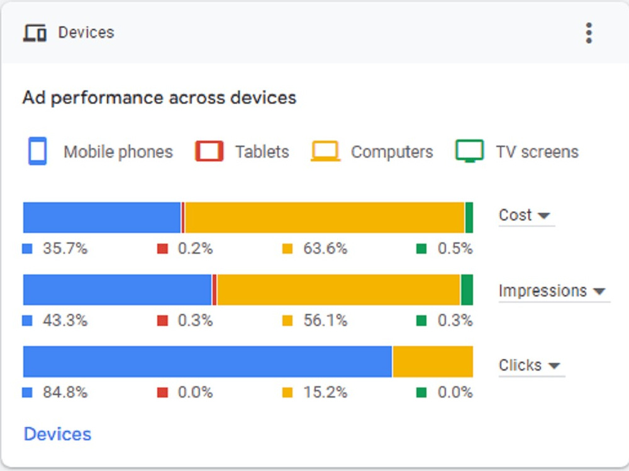Click the green TV screens icon

[x=469, y=151]
